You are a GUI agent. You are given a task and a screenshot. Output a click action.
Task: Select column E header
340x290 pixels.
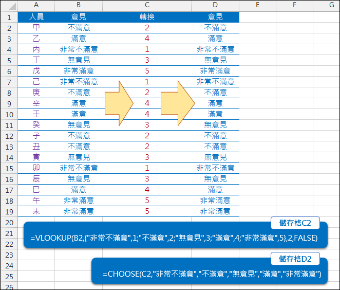point(258,6)
